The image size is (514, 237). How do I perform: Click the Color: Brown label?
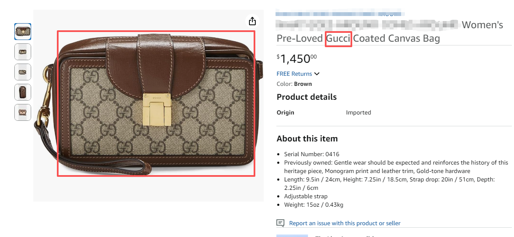point(294,84)
